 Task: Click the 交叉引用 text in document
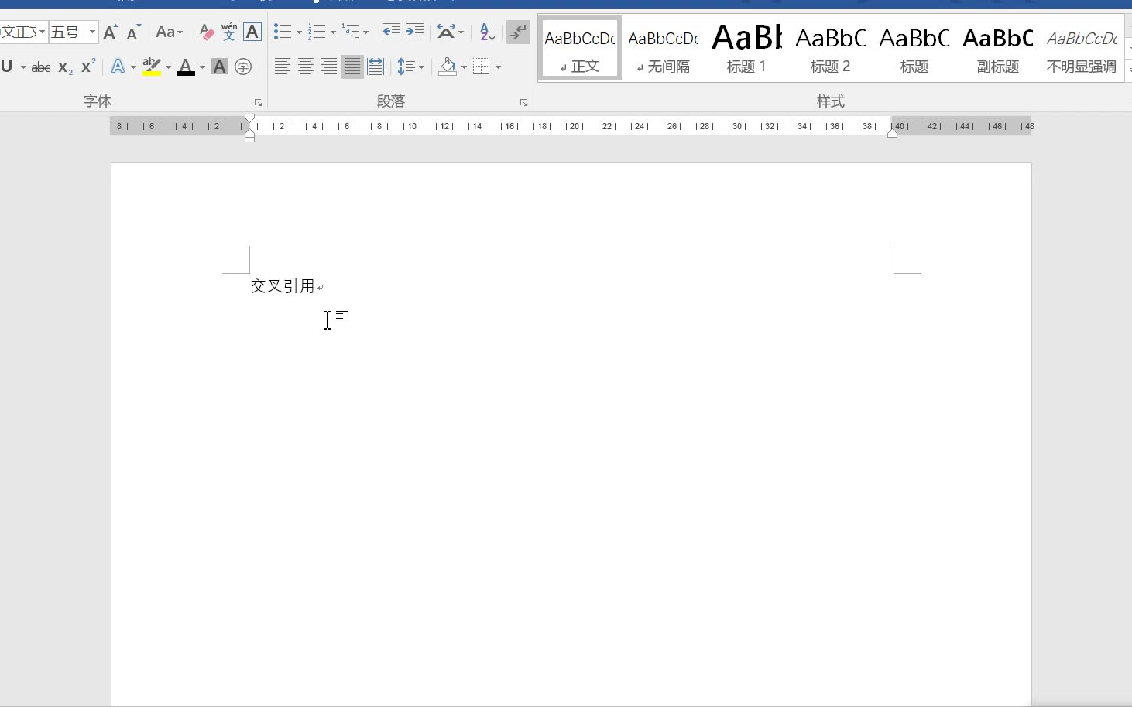[283, 286]
